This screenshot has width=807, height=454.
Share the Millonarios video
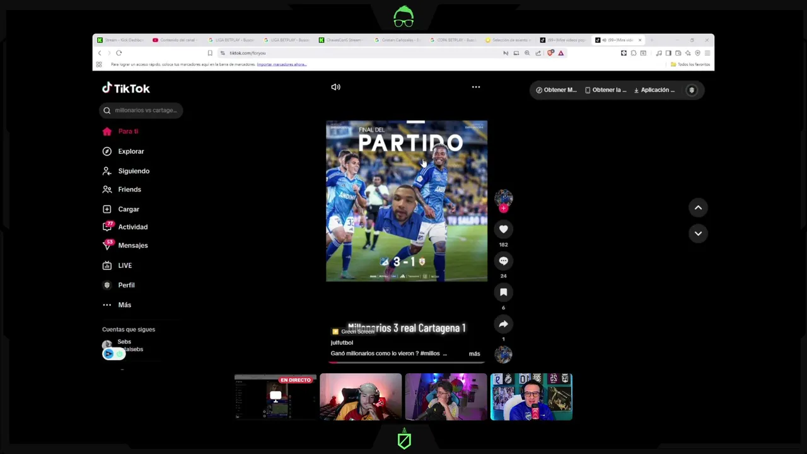pyautogui.click(x=503, y=324)
